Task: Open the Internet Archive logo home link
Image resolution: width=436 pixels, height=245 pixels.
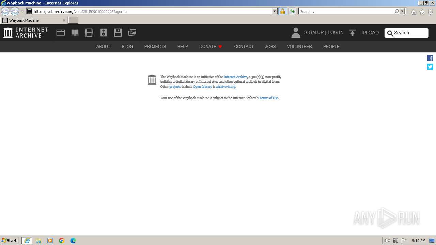Action: click(26, 33)
